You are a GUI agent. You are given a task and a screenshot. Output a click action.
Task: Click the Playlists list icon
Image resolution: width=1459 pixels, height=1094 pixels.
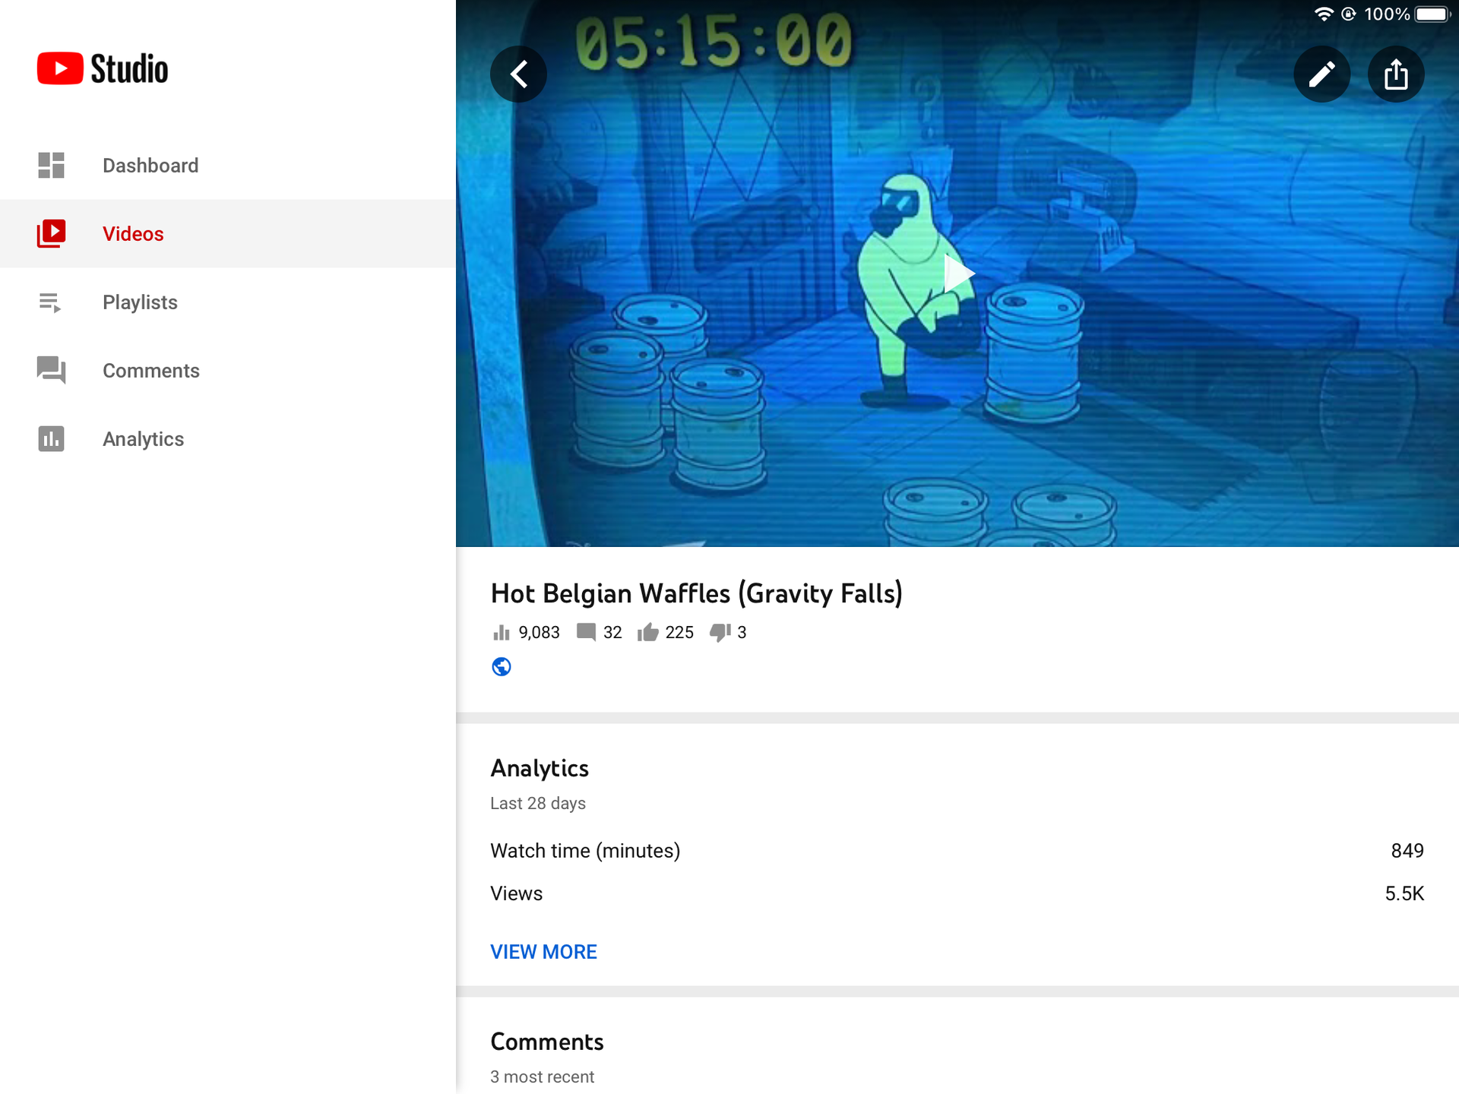tap(50, 302)
